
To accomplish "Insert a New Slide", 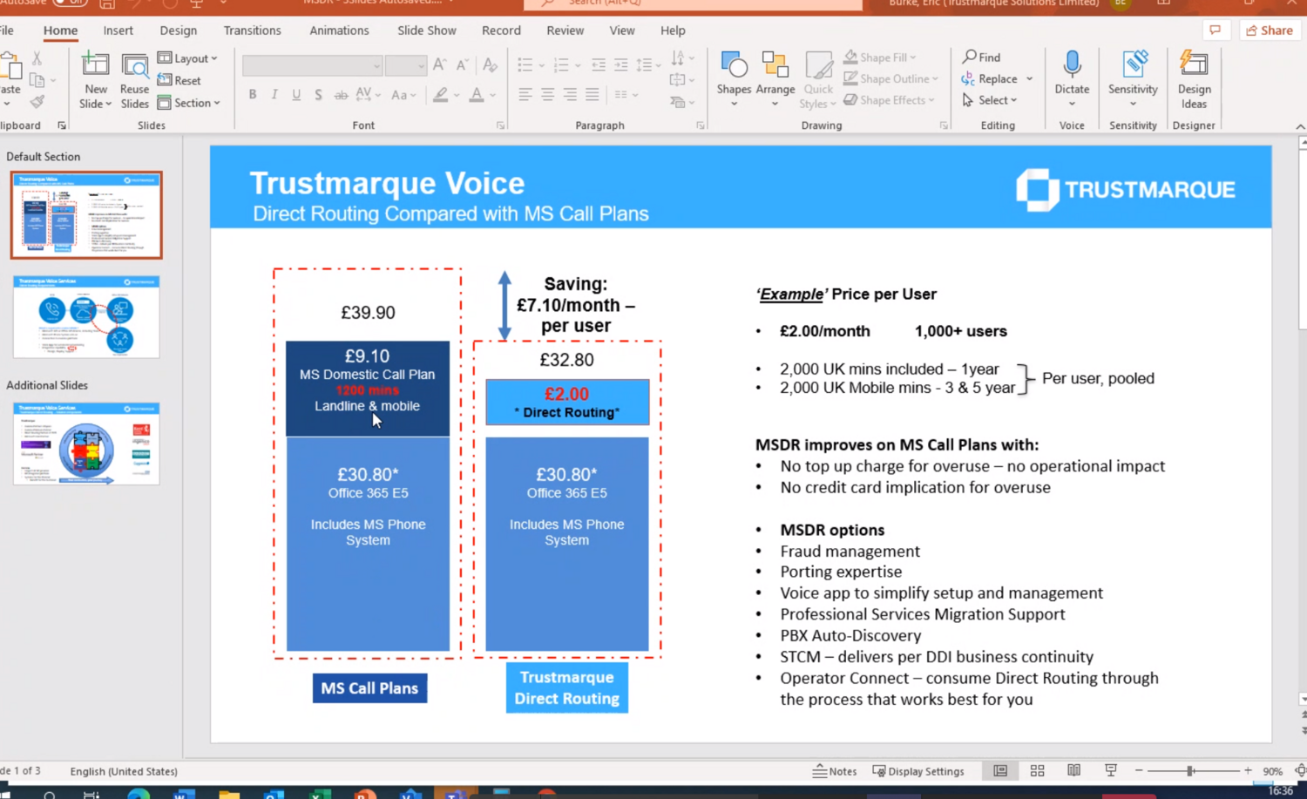I will pyautogui.click(x=95, y=80).
